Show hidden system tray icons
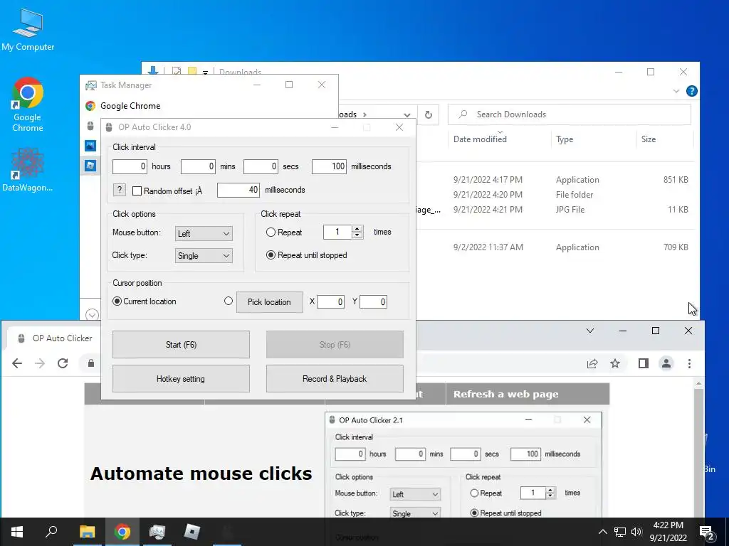 (x=602, y=532)
